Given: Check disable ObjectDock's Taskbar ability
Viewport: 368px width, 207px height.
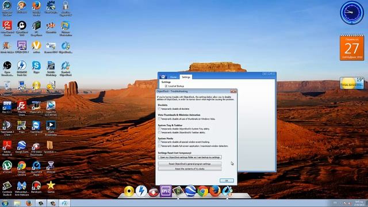Looking at the screenshot, I should coord(159,133).
